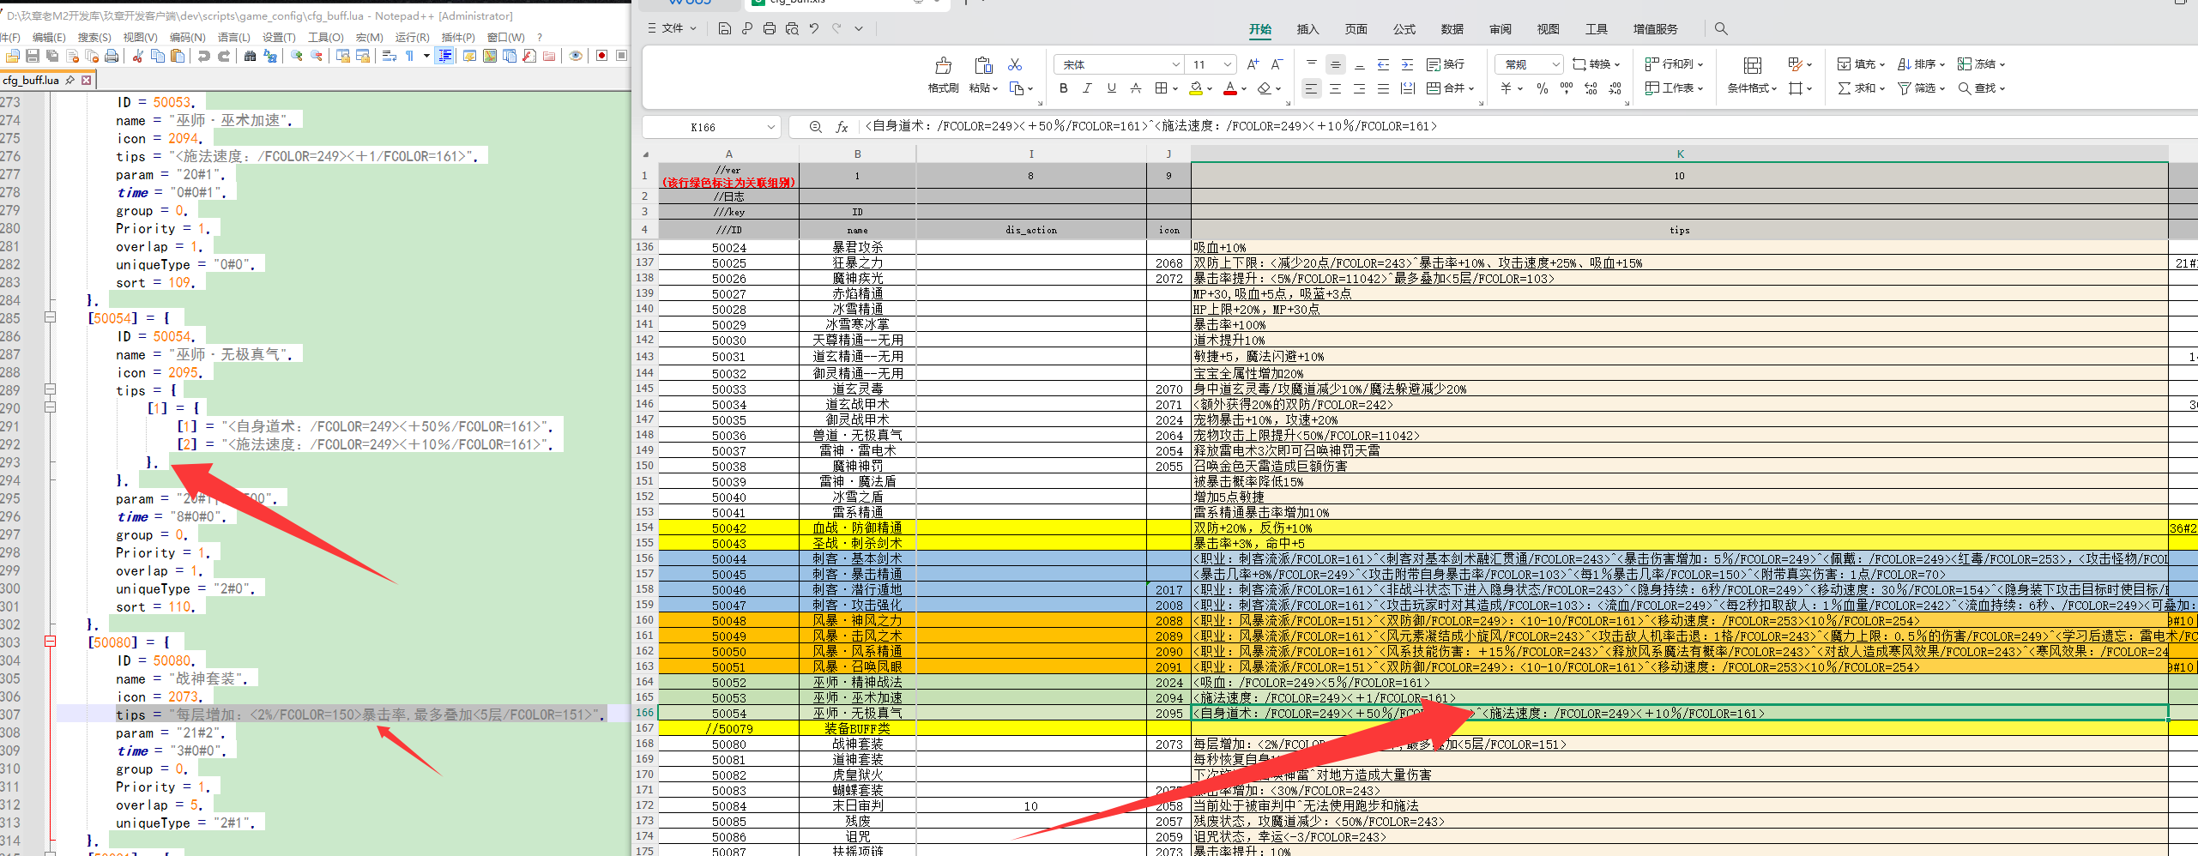This screenshot has width=2198, height=856.
Task: Apply the yellow fill color swatch
Action: click(x=1196, y=88)
